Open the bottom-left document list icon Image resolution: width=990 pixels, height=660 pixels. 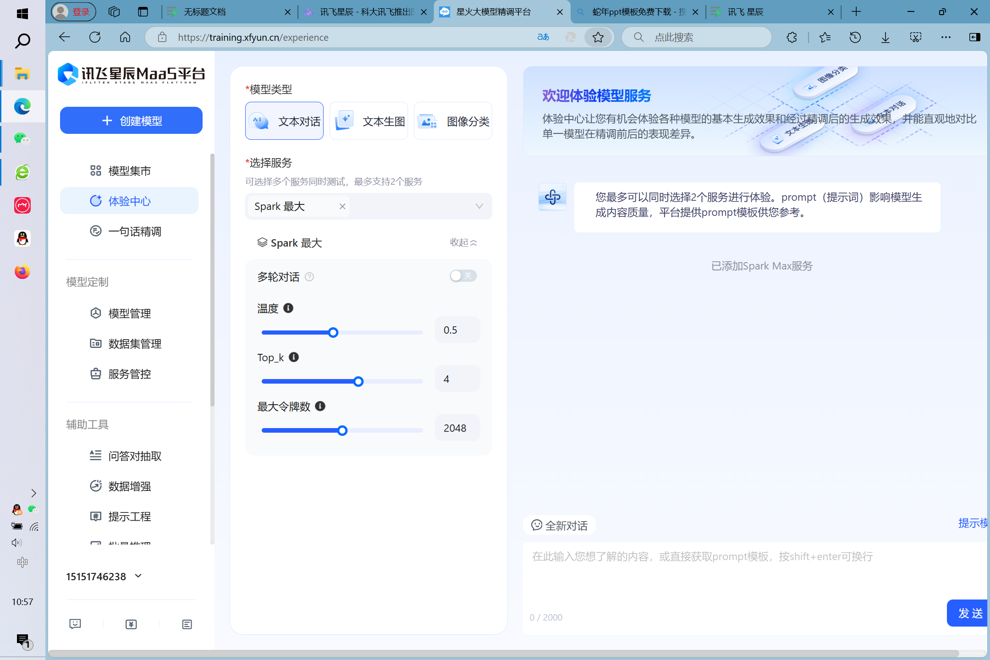(x=187, y=624)
